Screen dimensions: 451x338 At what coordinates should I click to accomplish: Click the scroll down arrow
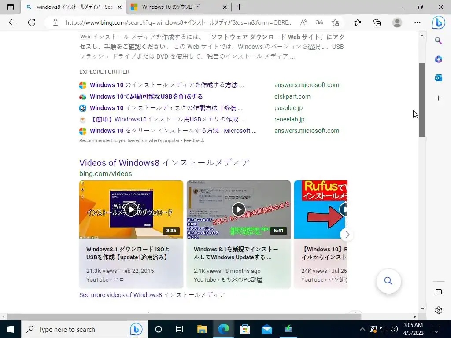pyautogui.click(x=422, y=309)
